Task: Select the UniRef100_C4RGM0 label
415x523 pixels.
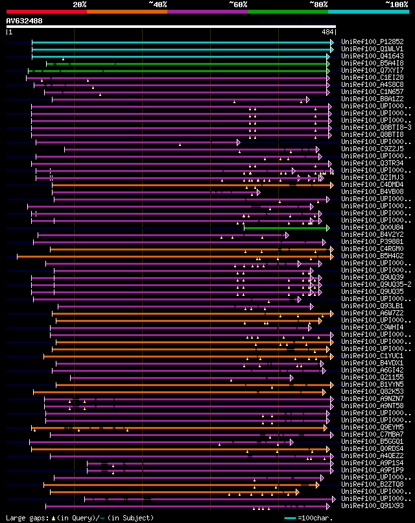Action: [372, 249]
